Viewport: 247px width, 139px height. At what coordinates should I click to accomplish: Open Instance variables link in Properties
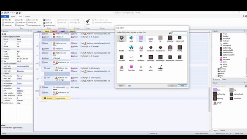(23, 66)
